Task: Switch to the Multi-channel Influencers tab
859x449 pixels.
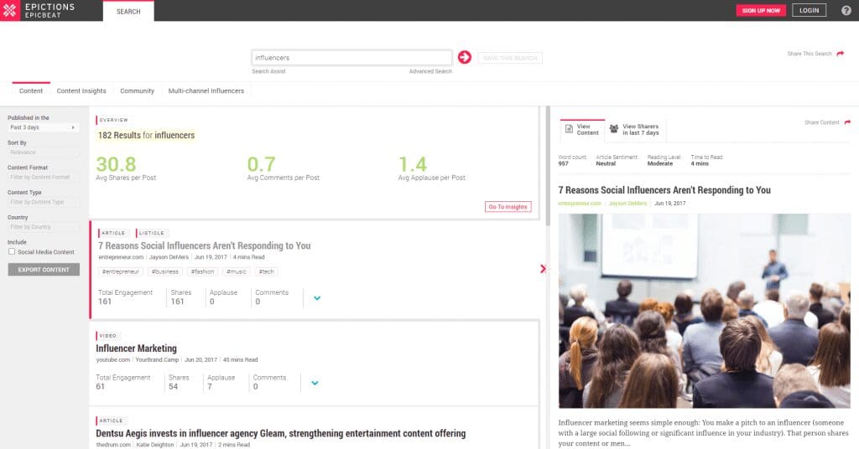Action: [206, 90]
